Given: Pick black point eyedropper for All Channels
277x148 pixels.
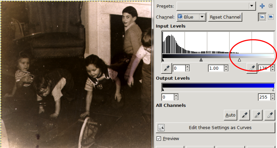Looking at the screenshot, I should tap(244, 115).
